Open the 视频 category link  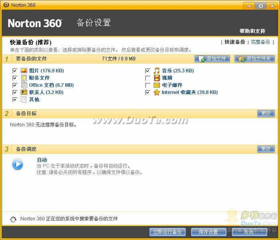[x=167, y=78]
